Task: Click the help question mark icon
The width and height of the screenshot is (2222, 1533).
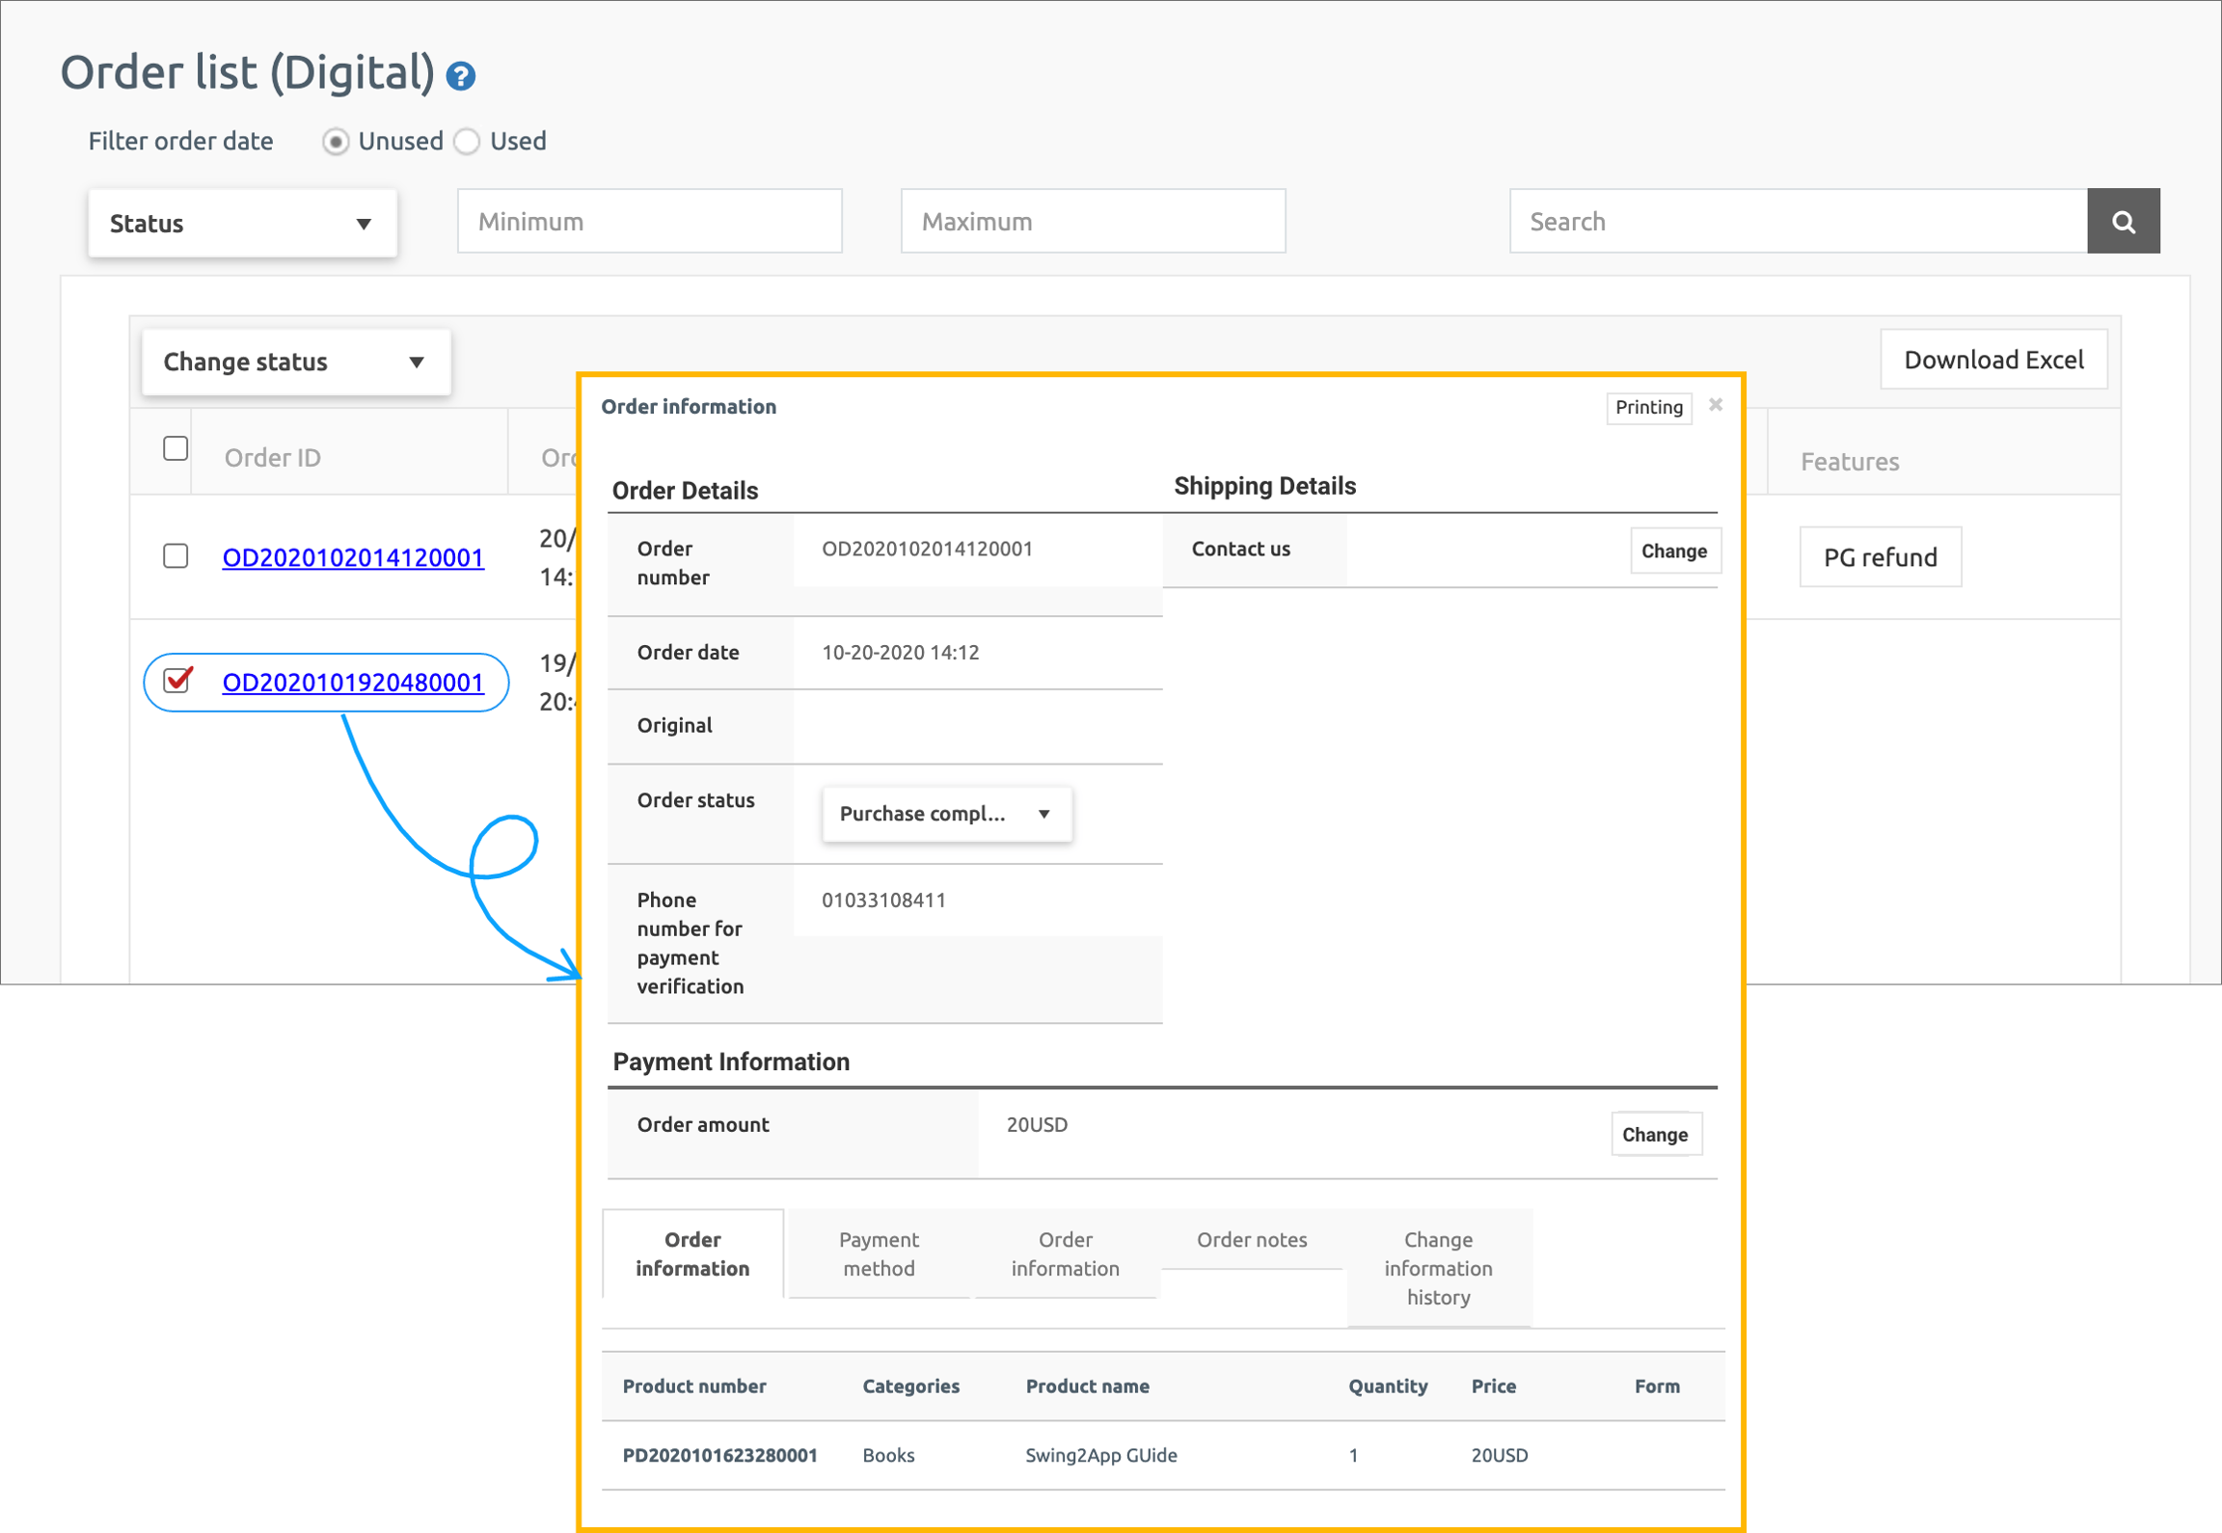Action: click(461, 76)
